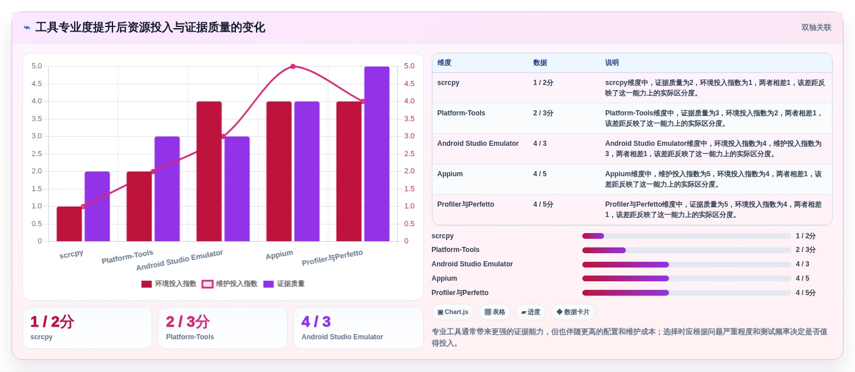Image resolution: width=855 pixels, height=372 pixels.
Task: Open the '1 / 2分' scrcpy data card
Action: coord(87,328)
